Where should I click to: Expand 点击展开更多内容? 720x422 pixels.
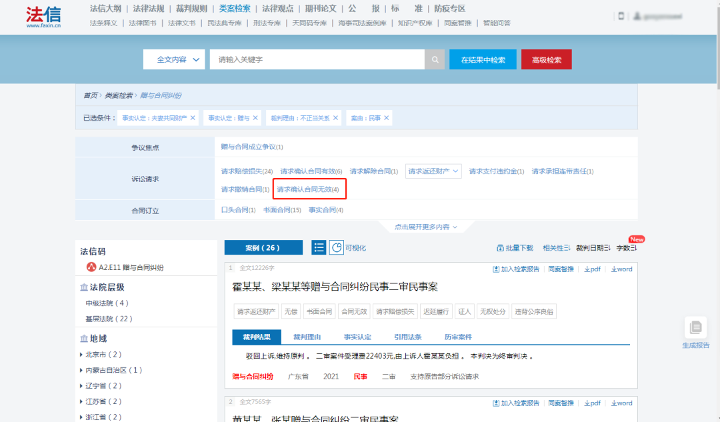(x=425, y=227)
